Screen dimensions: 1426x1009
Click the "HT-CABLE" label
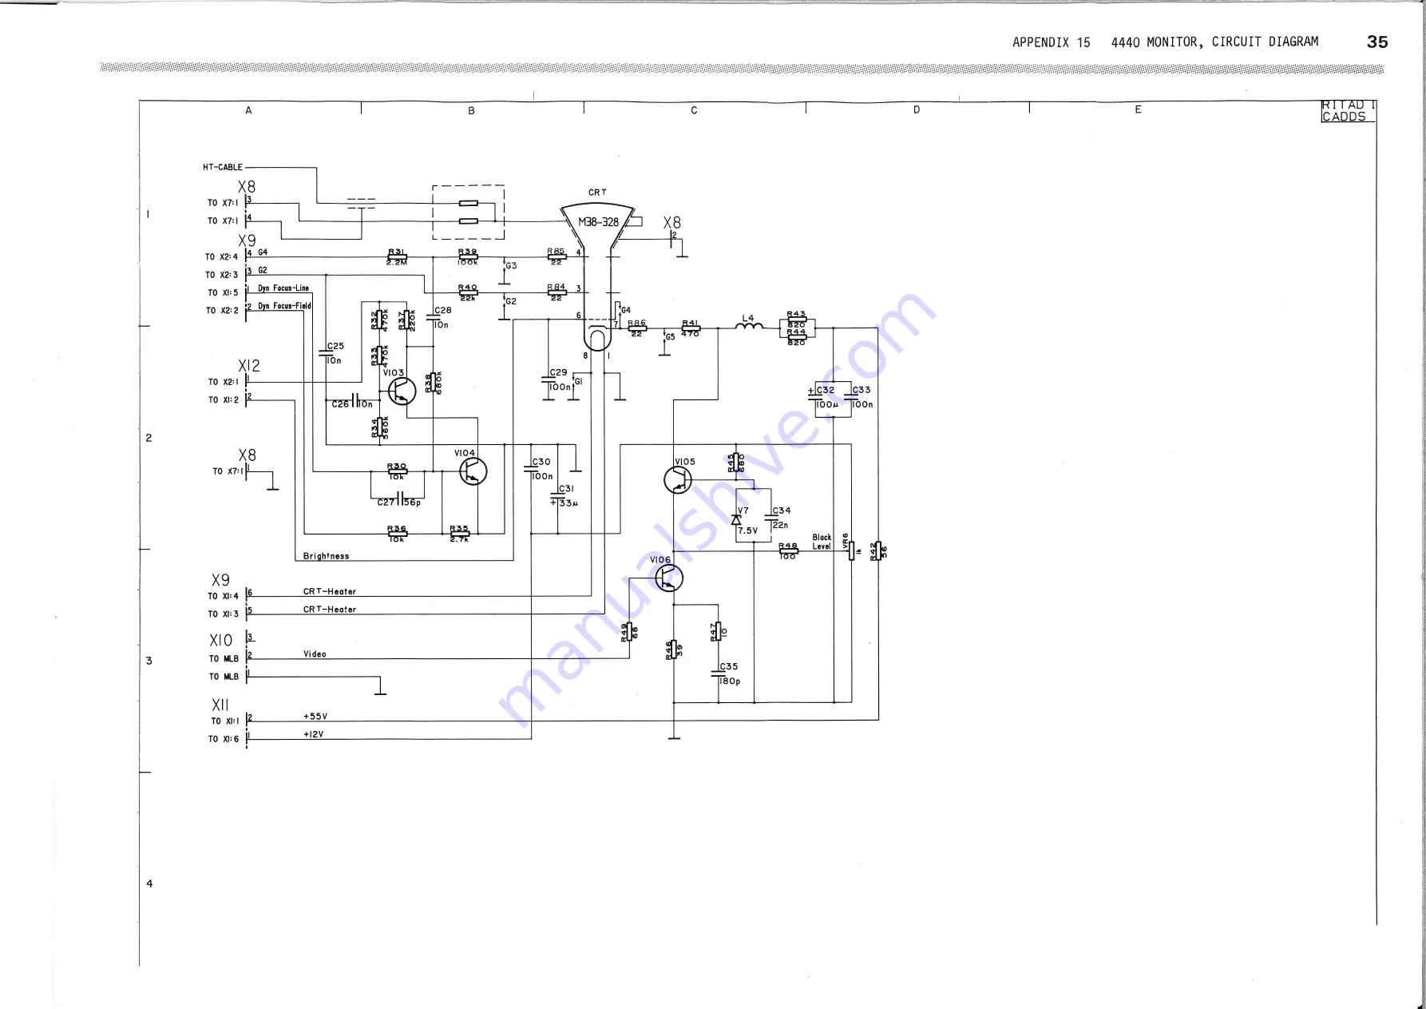pyautogui.click(x=223, y=168)
